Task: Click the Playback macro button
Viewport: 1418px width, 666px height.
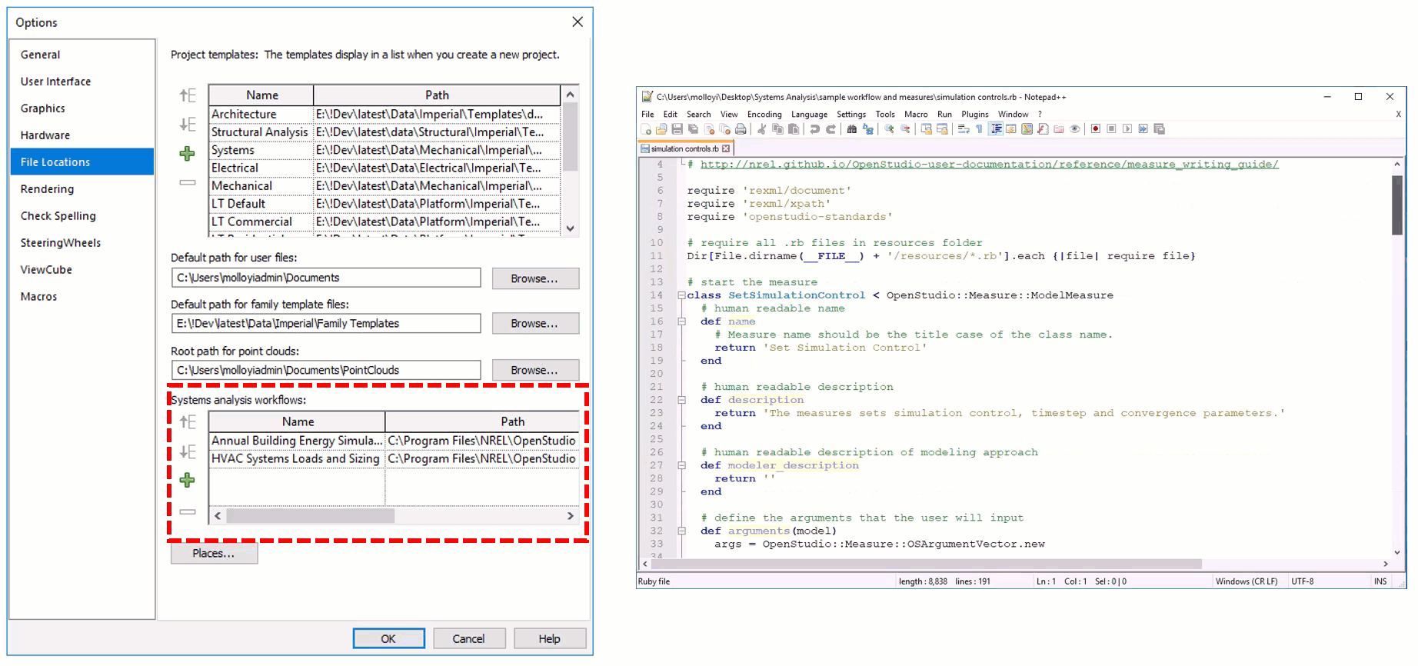Action: tap(1127, 129)
